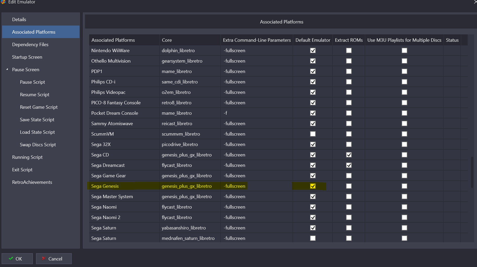
Task: Open the Resume Script page
Action: 34,95
